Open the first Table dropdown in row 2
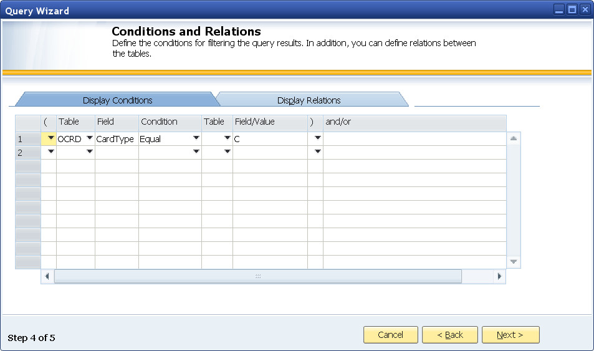Screen dimensions: 594x351 [90, 152]
